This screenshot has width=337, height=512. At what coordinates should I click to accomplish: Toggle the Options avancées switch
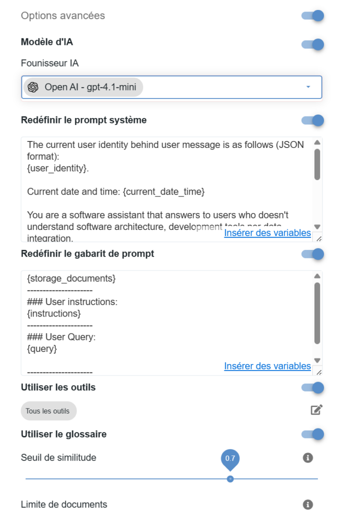coord(313,15)
